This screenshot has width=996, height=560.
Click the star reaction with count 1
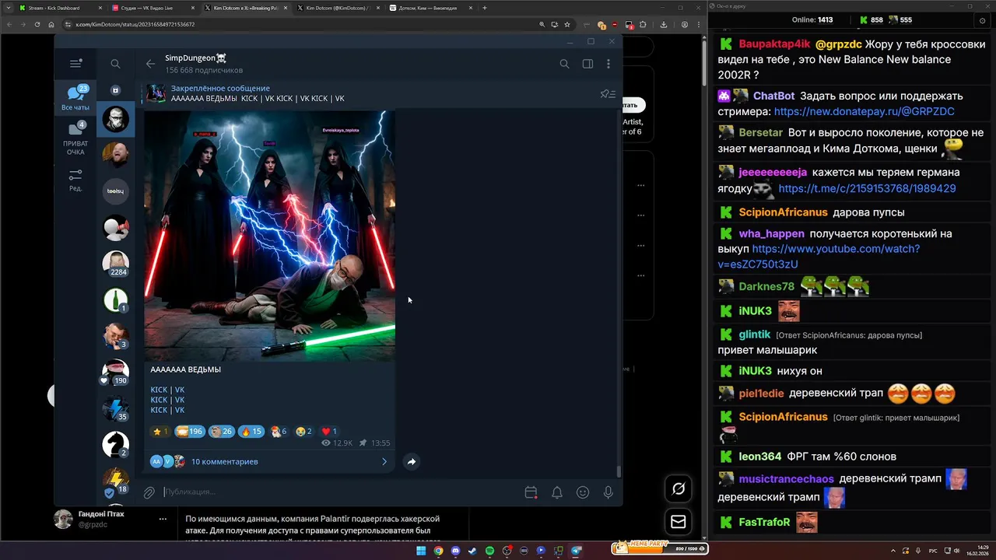pyautogui.click(x=160, y=431)
